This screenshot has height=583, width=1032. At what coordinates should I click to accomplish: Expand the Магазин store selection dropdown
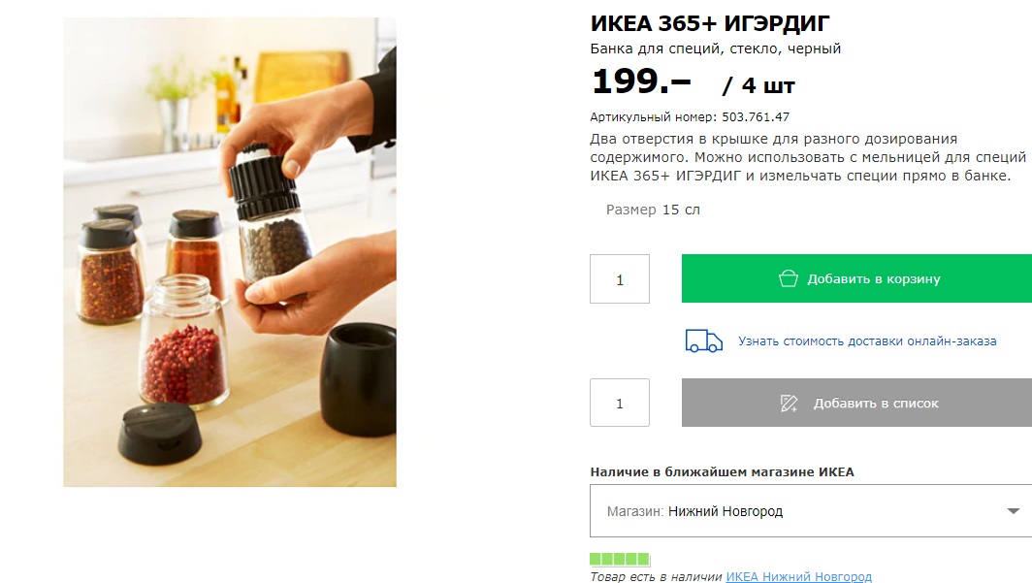811,510
